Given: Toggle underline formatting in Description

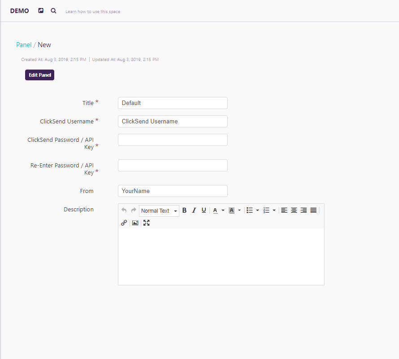Looking at the screenshot, I should (204, 210).
